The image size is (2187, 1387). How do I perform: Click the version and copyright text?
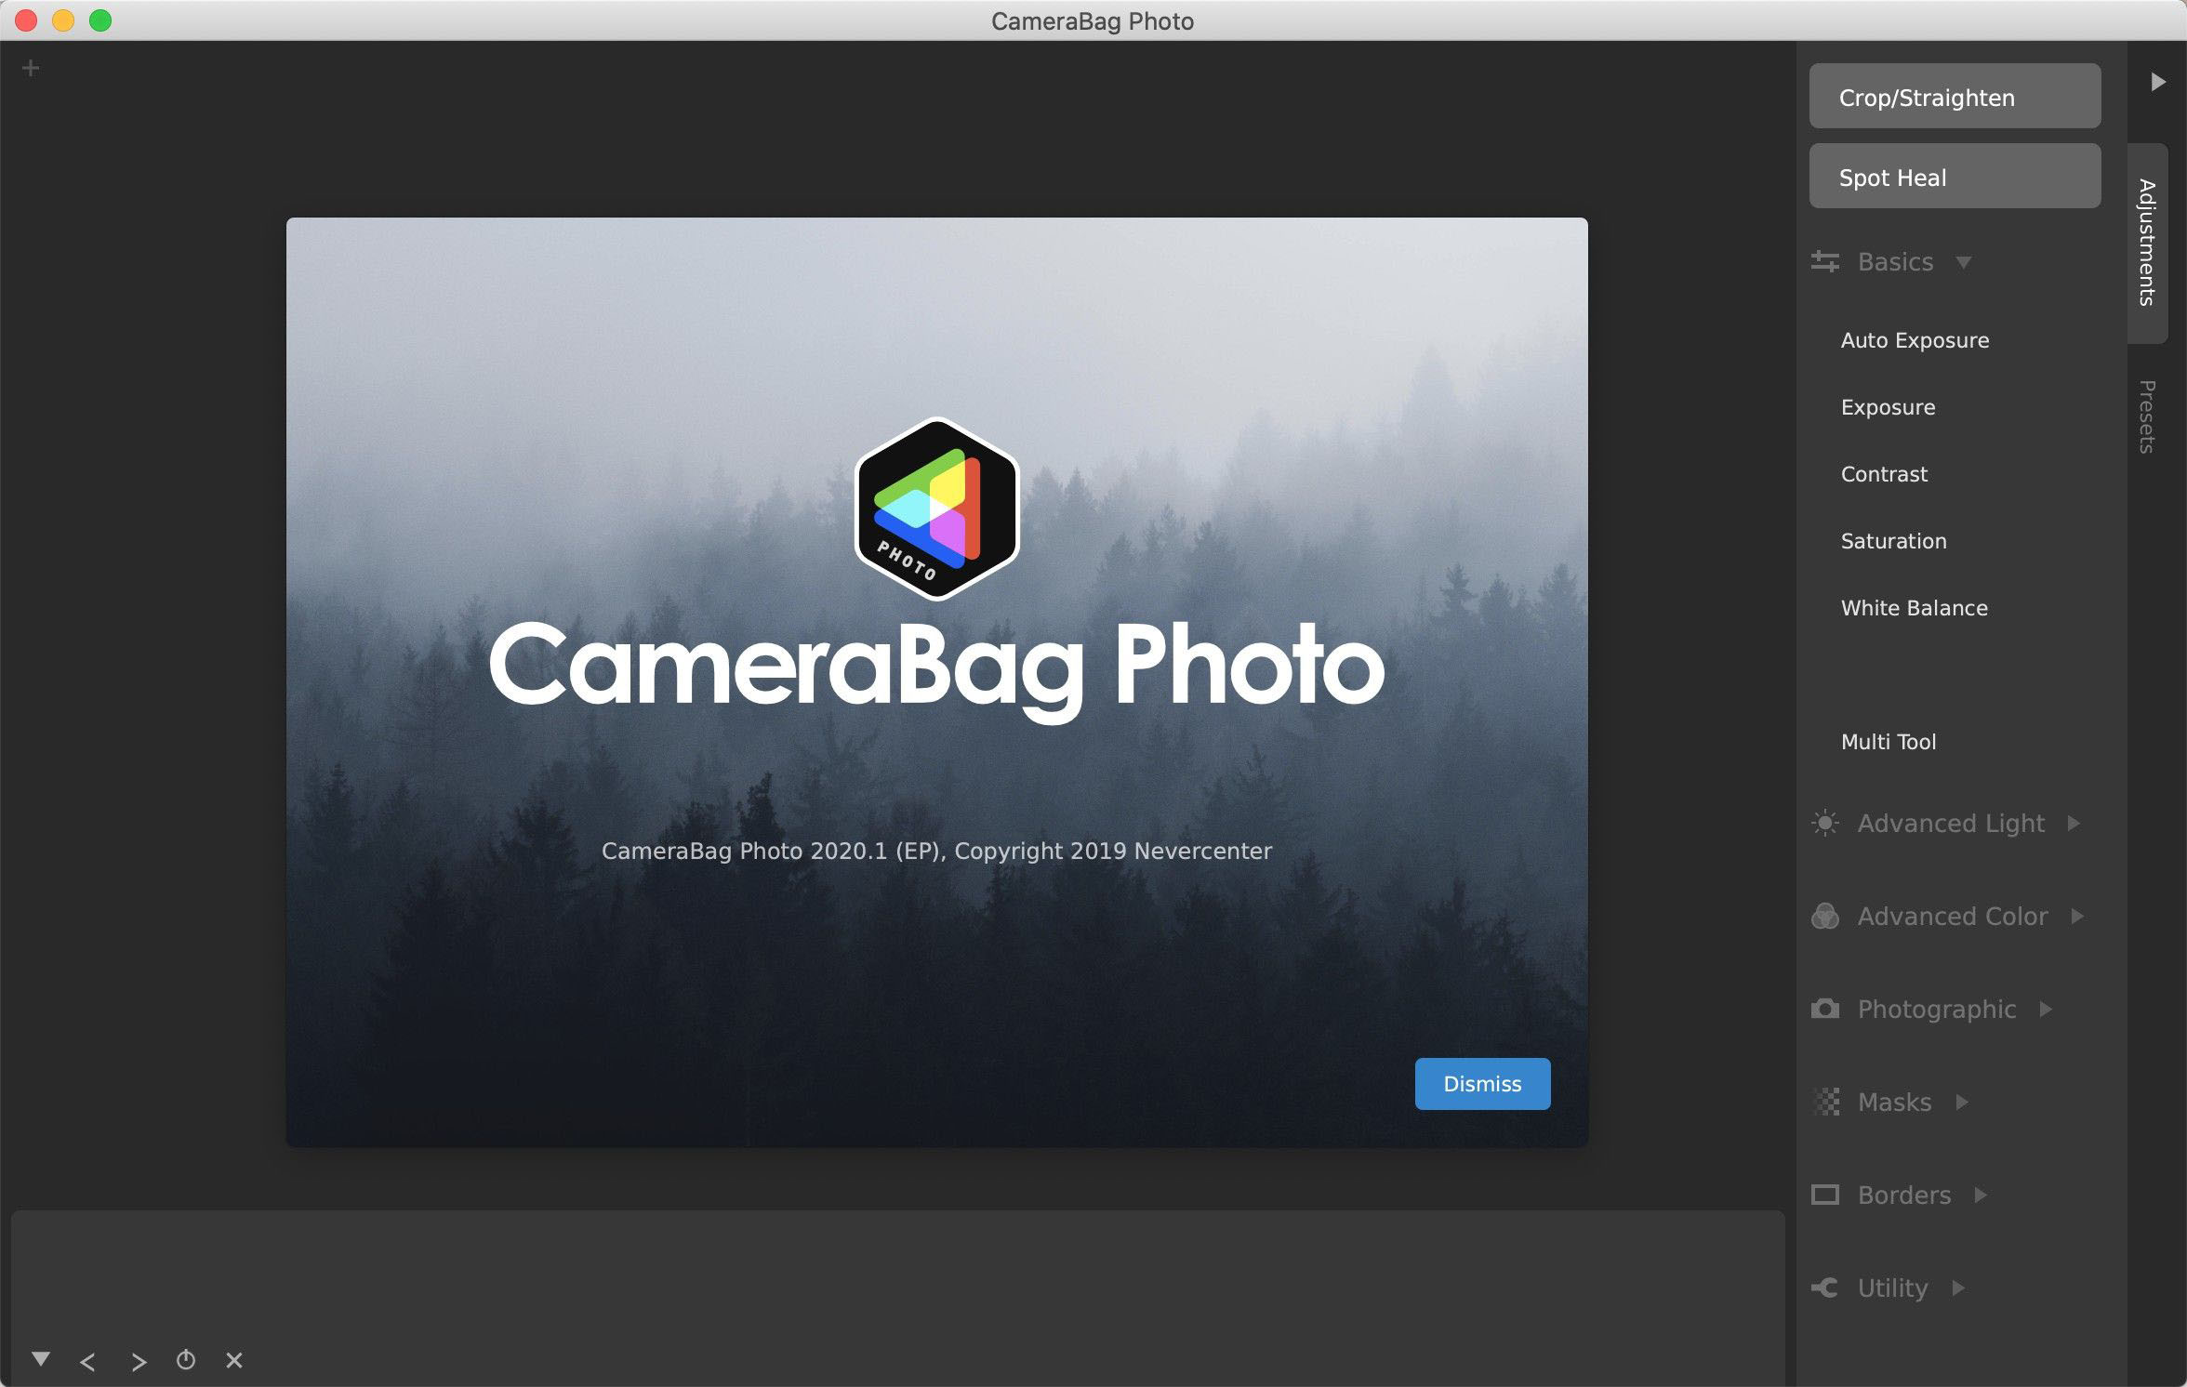936,852
